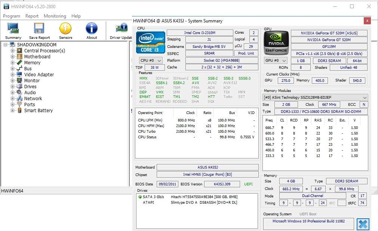The height and width of the screenshot is (231, 378).
Task: Open the Program menu
Action: pyautogui.click(x=12, y=16)
